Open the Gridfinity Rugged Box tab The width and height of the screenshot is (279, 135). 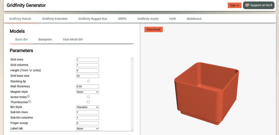point(93,19)
